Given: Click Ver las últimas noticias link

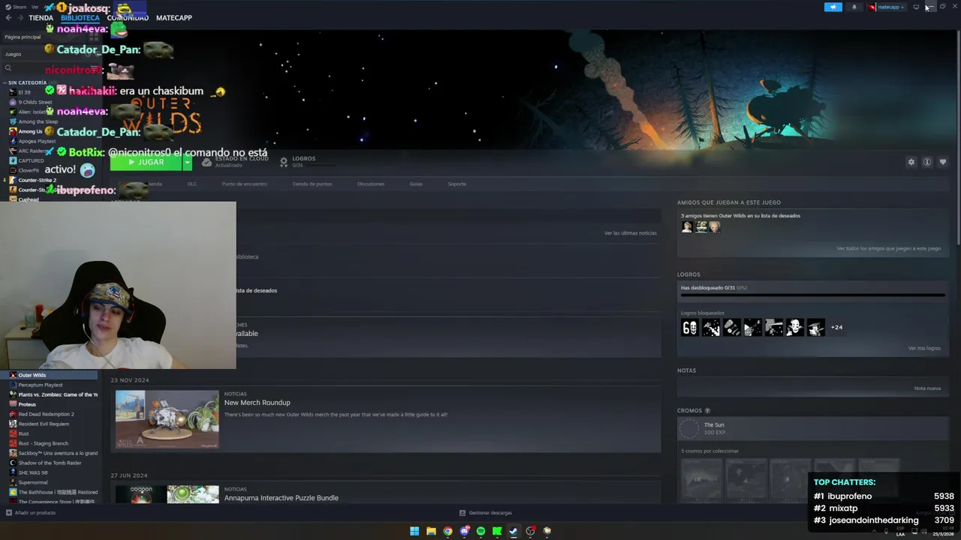Looking at the screenshot, I should pos(631,233).
